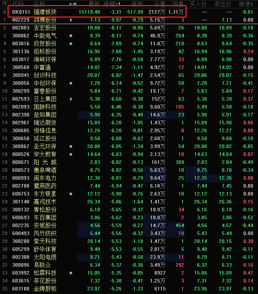Open stock 太阳电缆

click(45, 257)
